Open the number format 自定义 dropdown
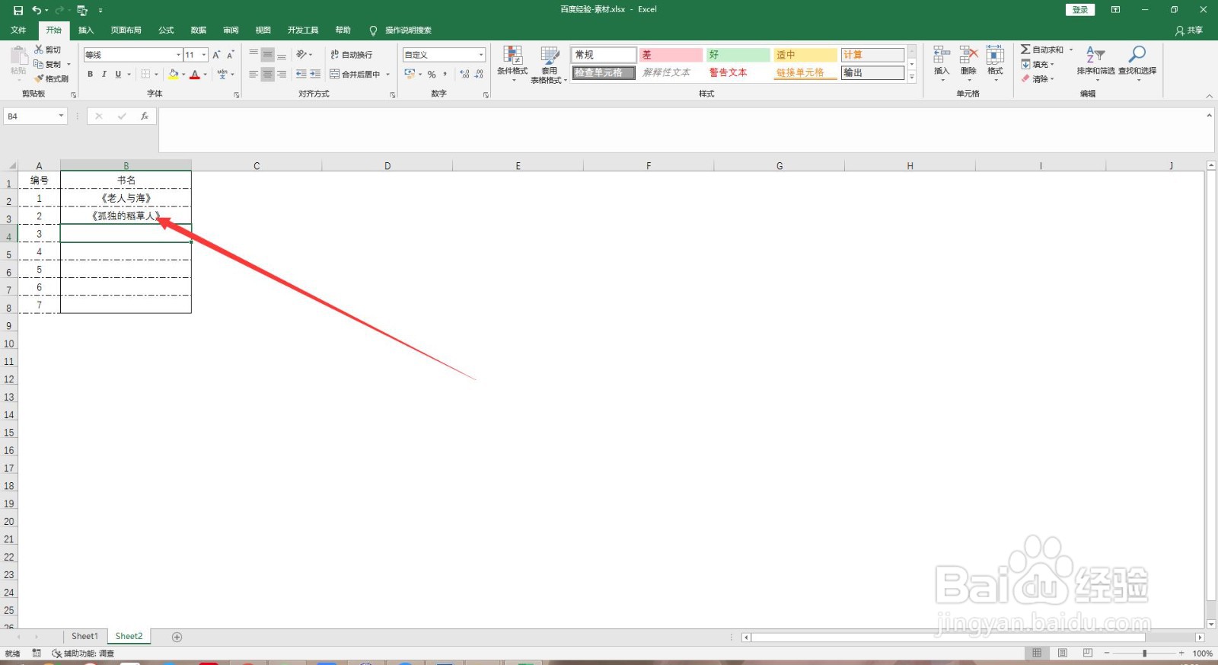Screen dimensions: 1218x665 481,55
